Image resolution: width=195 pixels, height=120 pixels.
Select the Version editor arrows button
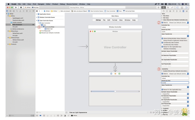coord(172,8)
